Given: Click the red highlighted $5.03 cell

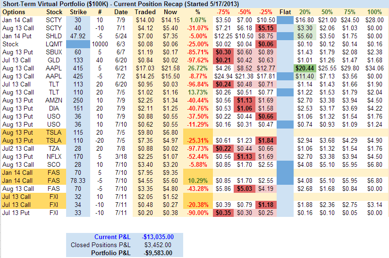Looking at the screenshot, I should tap(244, 189).
